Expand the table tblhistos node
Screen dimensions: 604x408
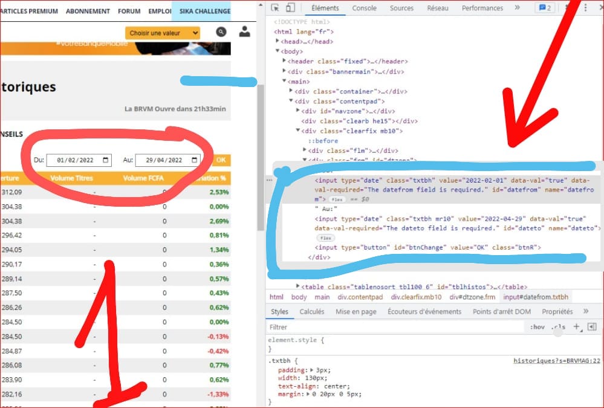coord(297,287)
